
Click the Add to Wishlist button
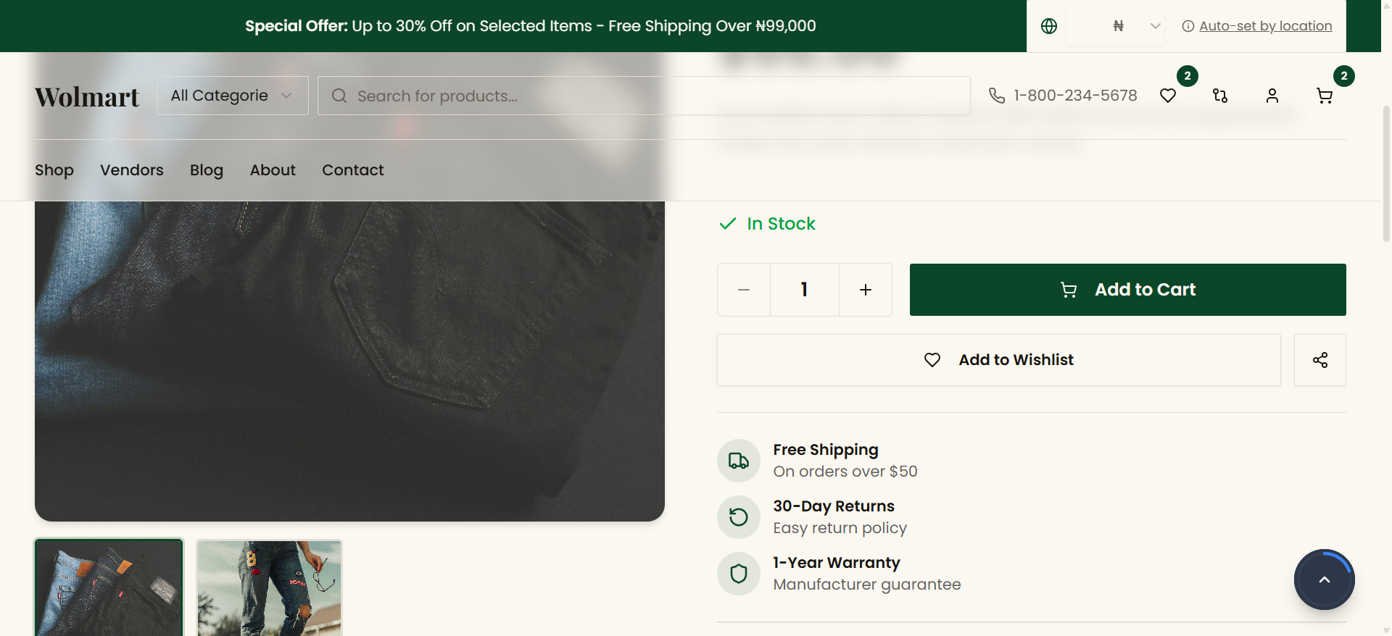[998, 359]
